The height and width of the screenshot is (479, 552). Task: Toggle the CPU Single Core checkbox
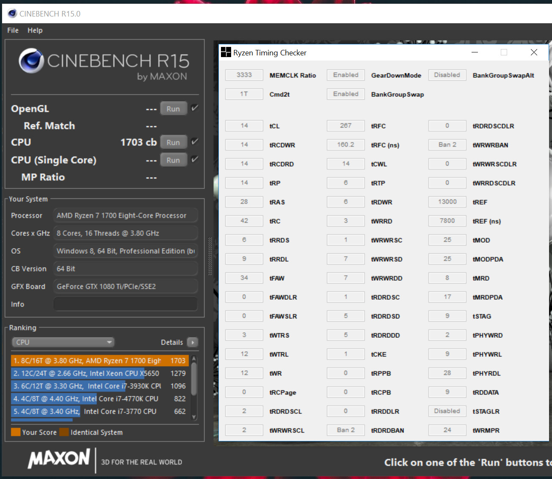point(194,159)
